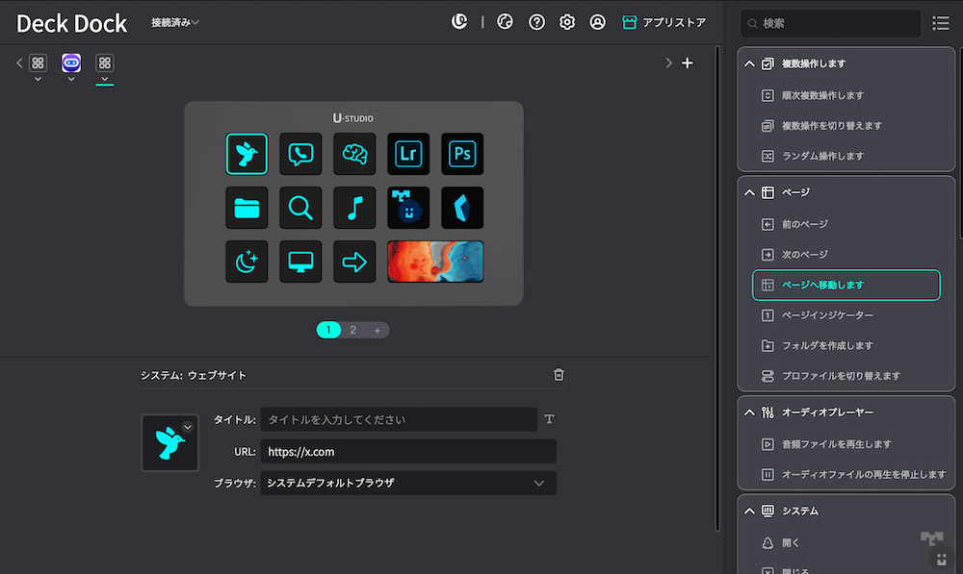963x574 pixels.
Task: Click the hummingbird website key on deck
Action: [247, 154]
